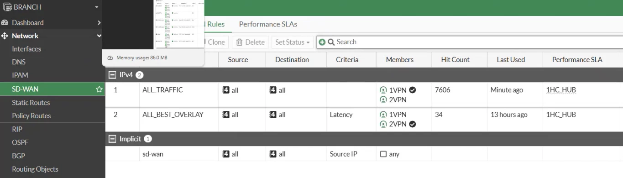Click the selected checkmark beside 2VPN in ALL_BEST_OVERLAY

pyautogui.click(x=413, y=124)
